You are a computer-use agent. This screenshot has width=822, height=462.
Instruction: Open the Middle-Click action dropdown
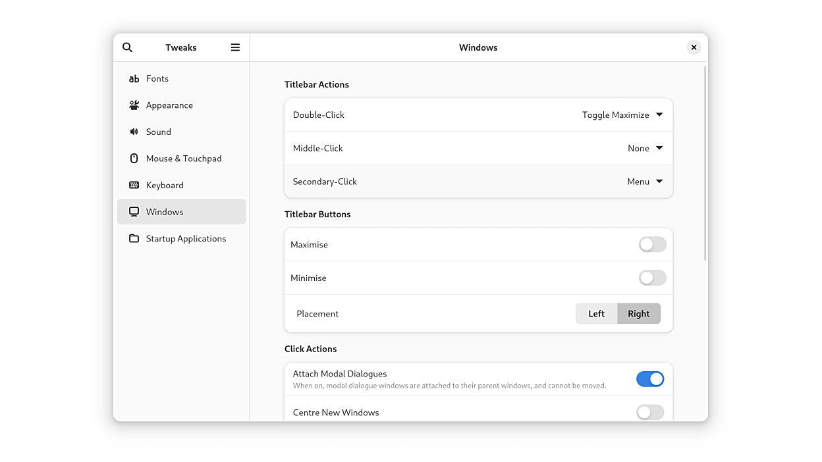coord(645,148)
